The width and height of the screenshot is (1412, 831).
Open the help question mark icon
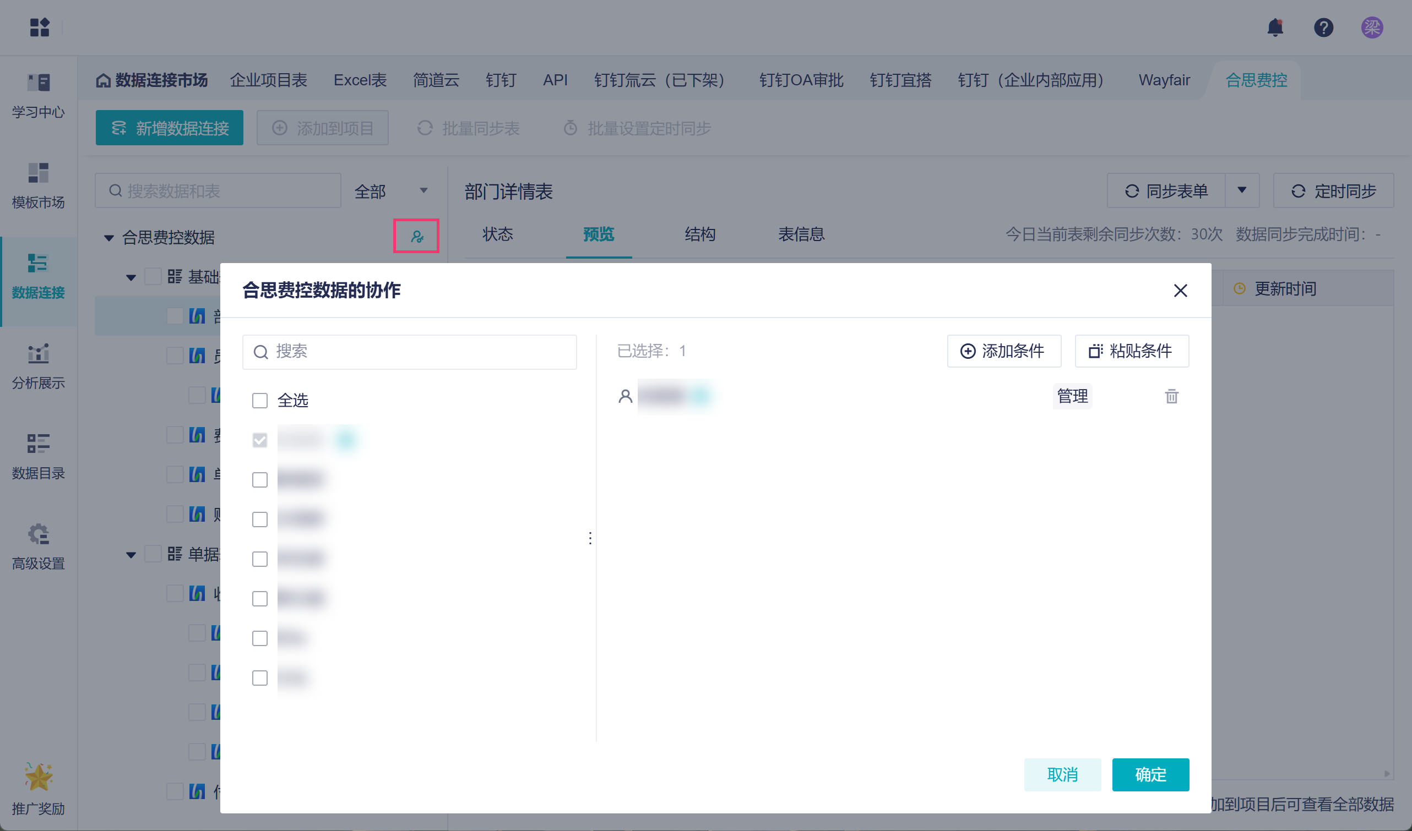(1323, 27)
